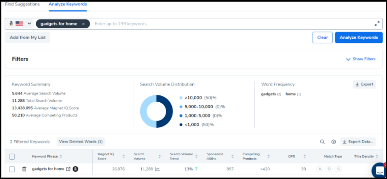The image size is (387, 179).
Task: Sort by Search Volume column
Action: (160, 157)
